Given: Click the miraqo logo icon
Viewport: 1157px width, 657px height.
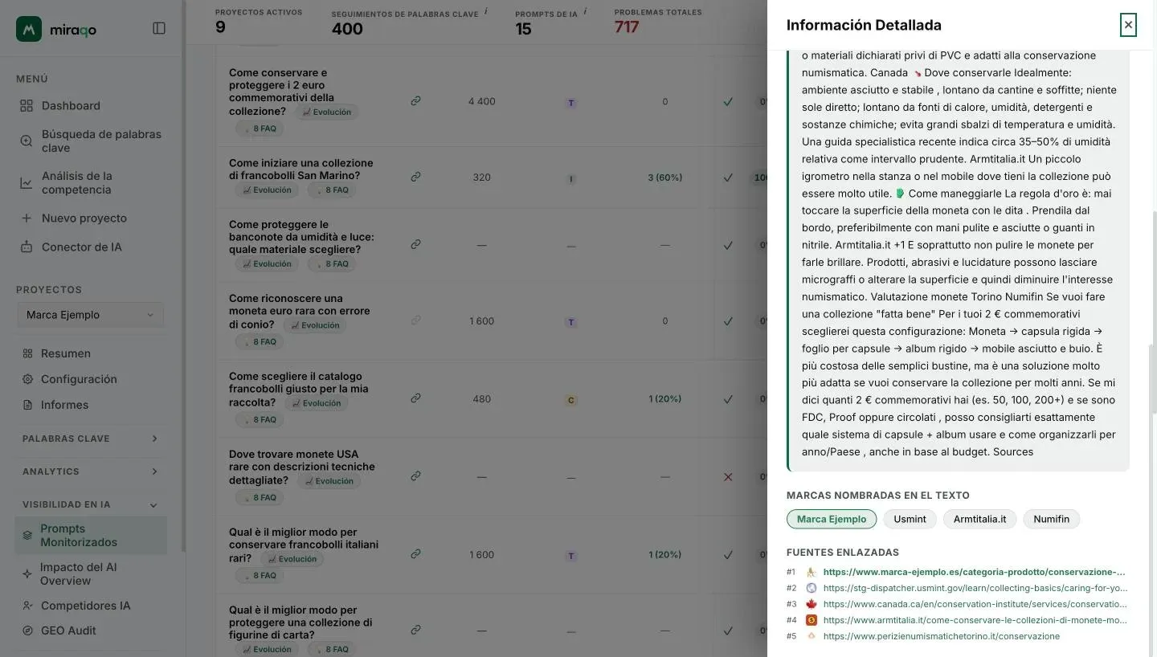Looking at the screenshot, I should click(x=29, y=29).
